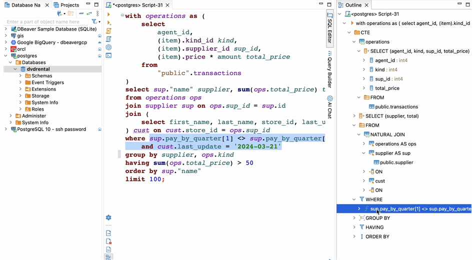Open the Query Builder side tab
The height and width of the screenshot is (260, 475).
[x=330, y=69]
